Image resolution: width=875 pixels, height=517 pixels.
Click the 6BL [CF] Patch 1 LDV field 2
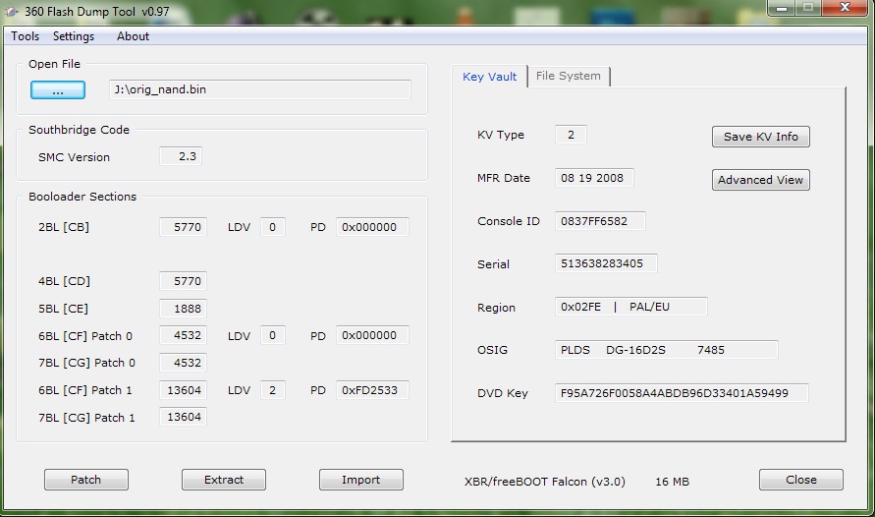273,389
